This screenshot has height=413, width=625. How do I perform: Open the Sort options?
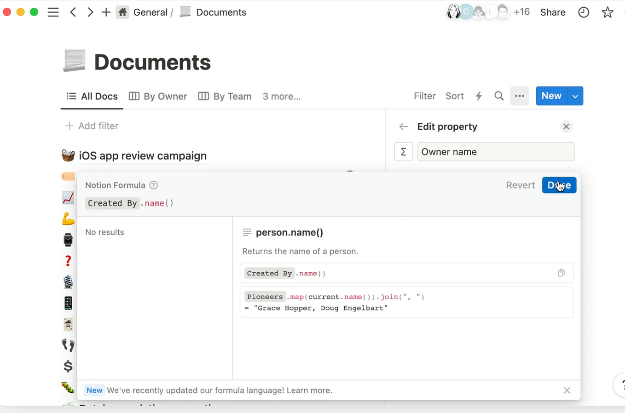pos(454,96)
